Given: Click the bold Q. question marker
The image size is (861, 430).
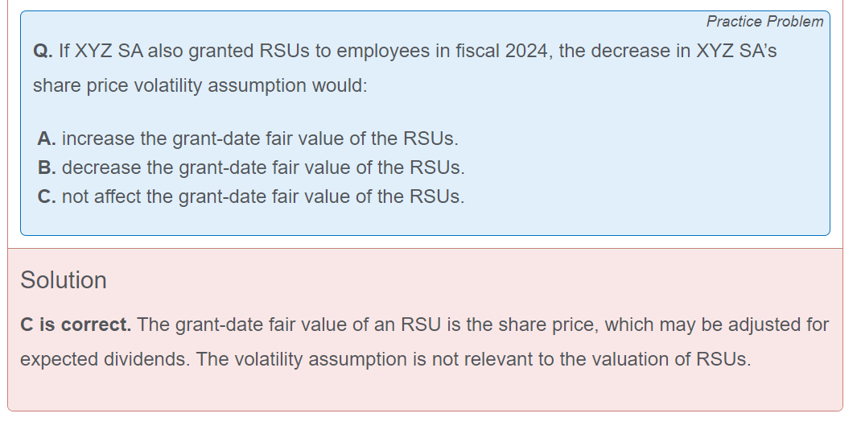Looking at the screenshot, I should coord(43,52).
